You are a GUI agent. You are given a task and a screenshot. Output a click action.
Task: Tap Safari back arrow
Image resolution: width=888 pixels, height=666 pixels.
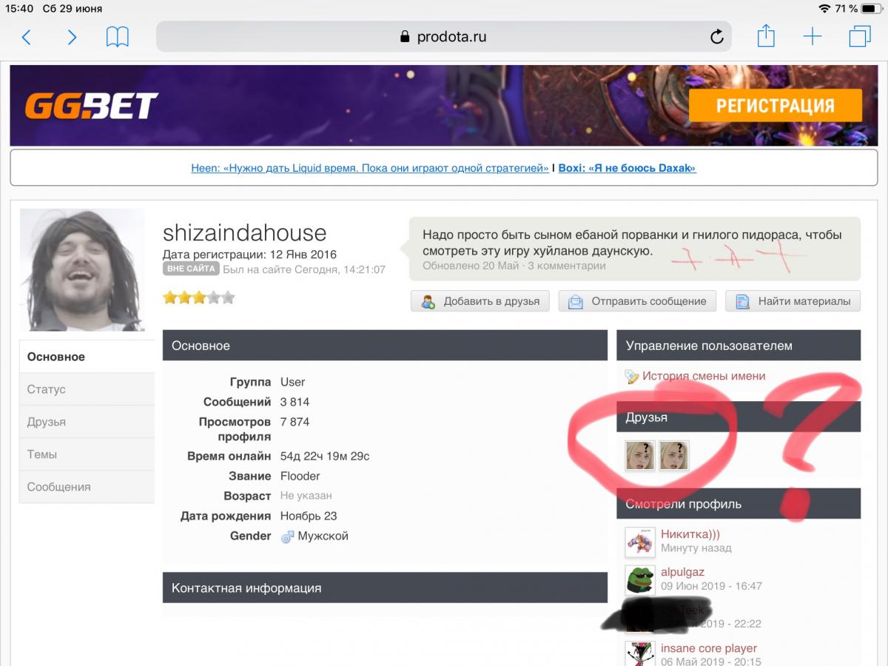click(x=27, y=37)
